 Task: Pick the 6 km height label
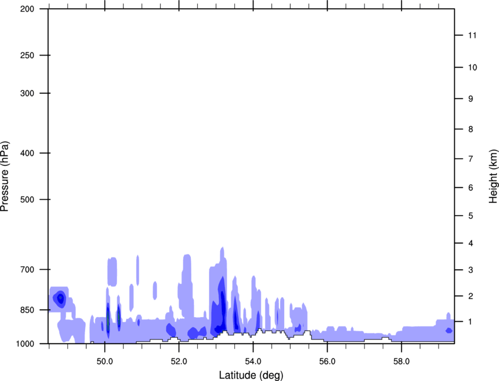(x=471, y=188)
